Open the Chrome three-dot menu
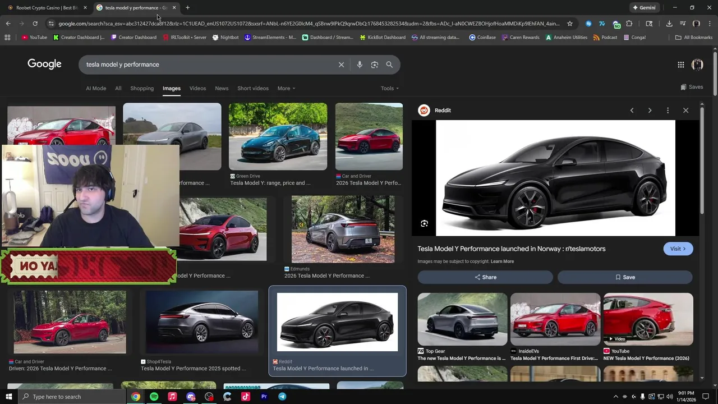The image size is (718, 404). point(709,24)
